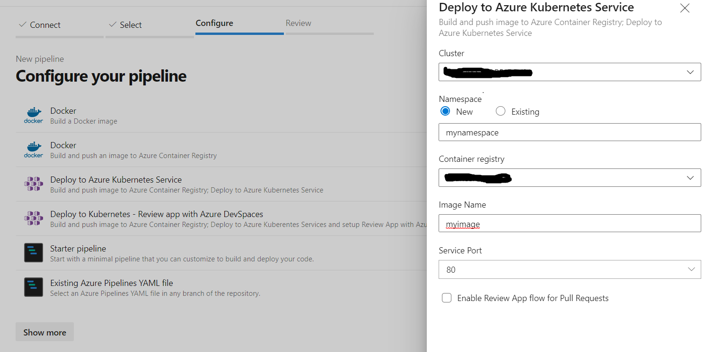
Task: Click the Existing Azure Pipelines YAML file icon
Action: 34,287
